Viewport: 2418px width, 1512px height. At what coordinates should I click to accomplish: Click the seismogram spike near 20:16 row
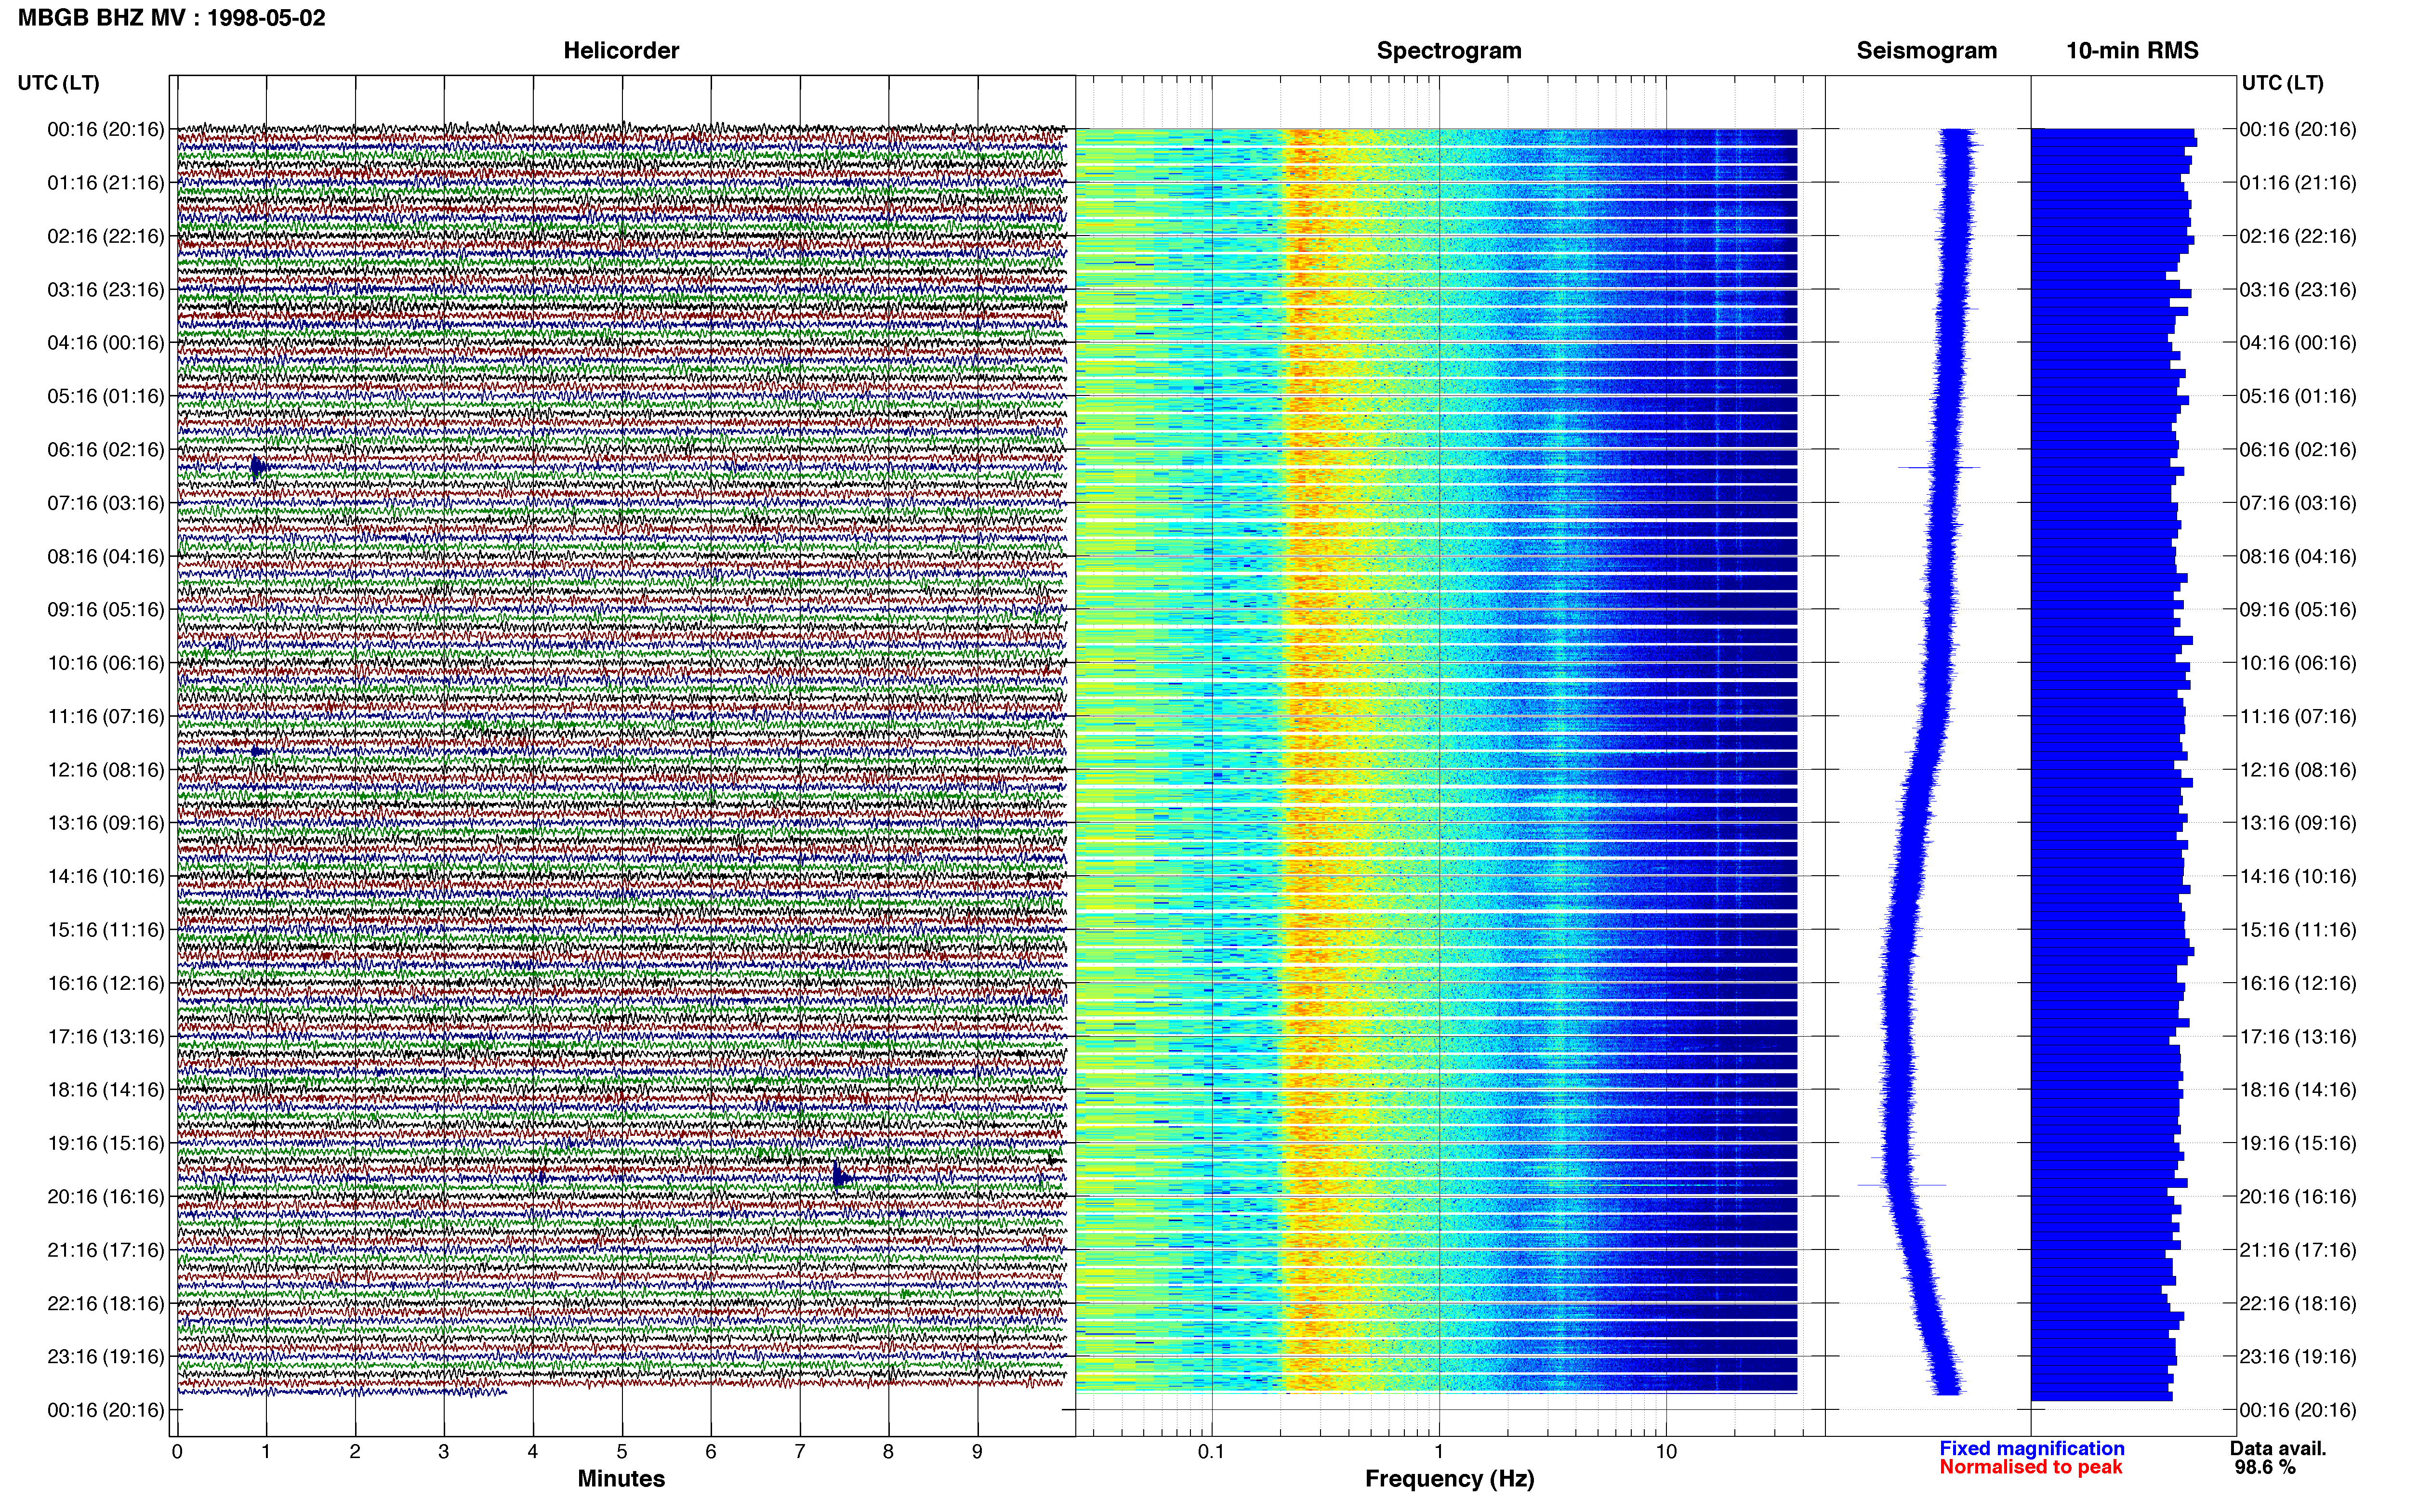tap(1901, 1185)
